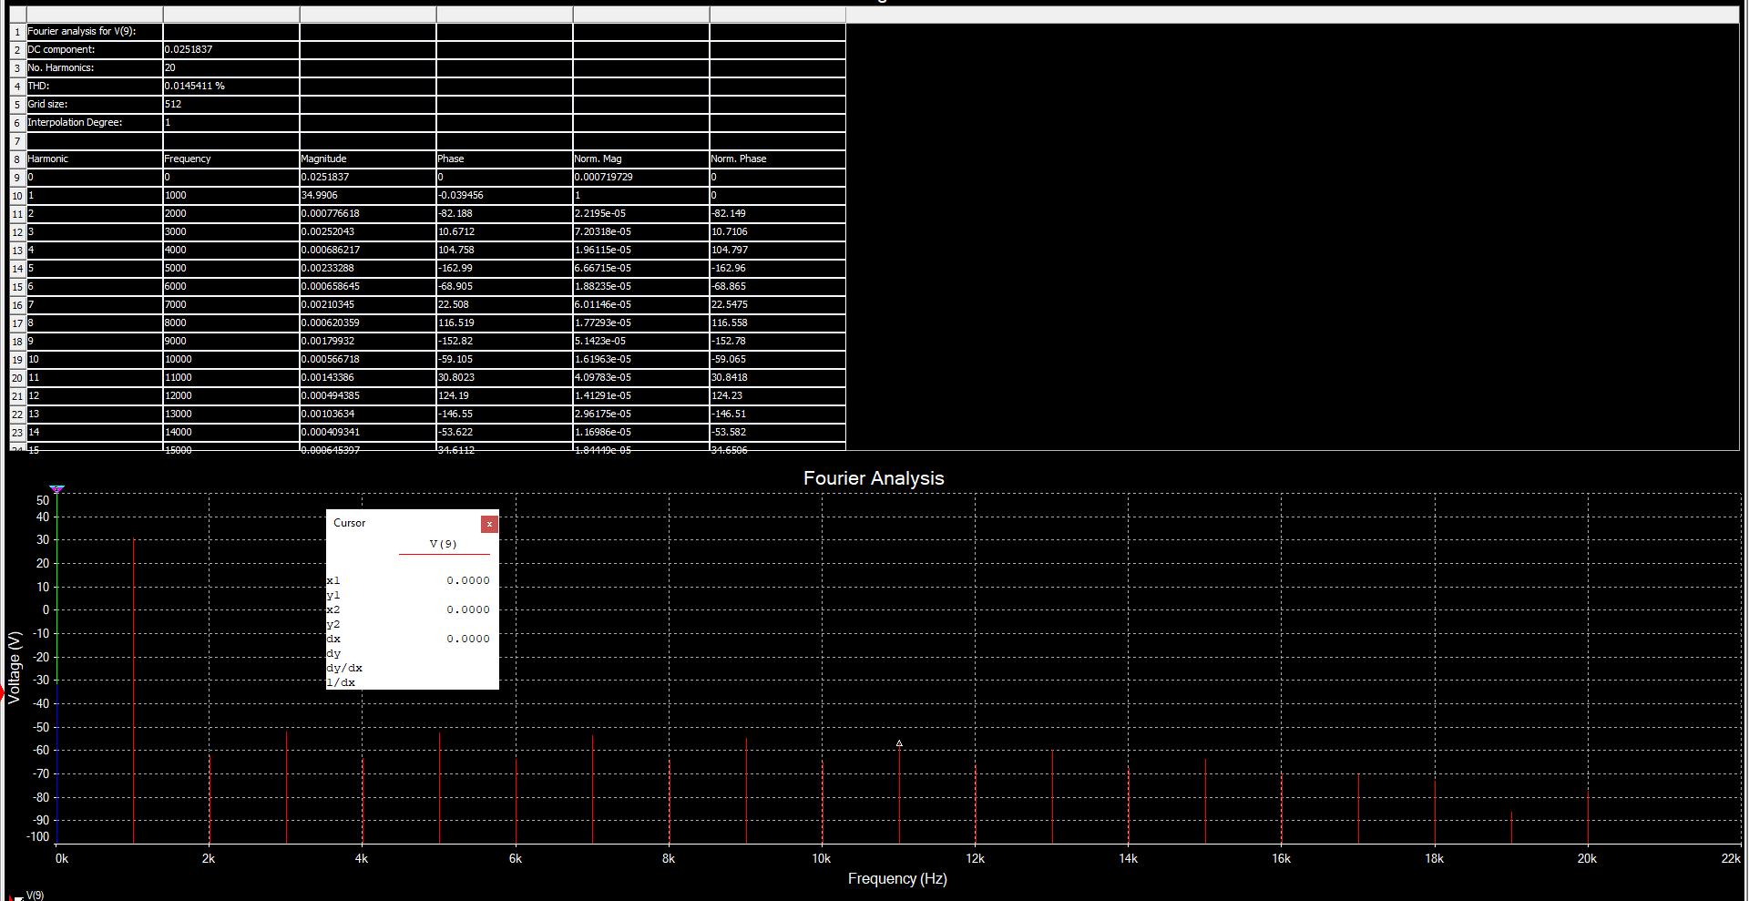Viewport: 1749px width, 901px height.
Task: Close the Cursor readout window
Action: (489, 524)
